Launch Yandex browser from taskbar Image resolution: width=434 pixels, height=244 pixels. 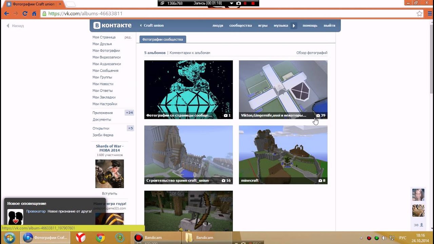80,238
